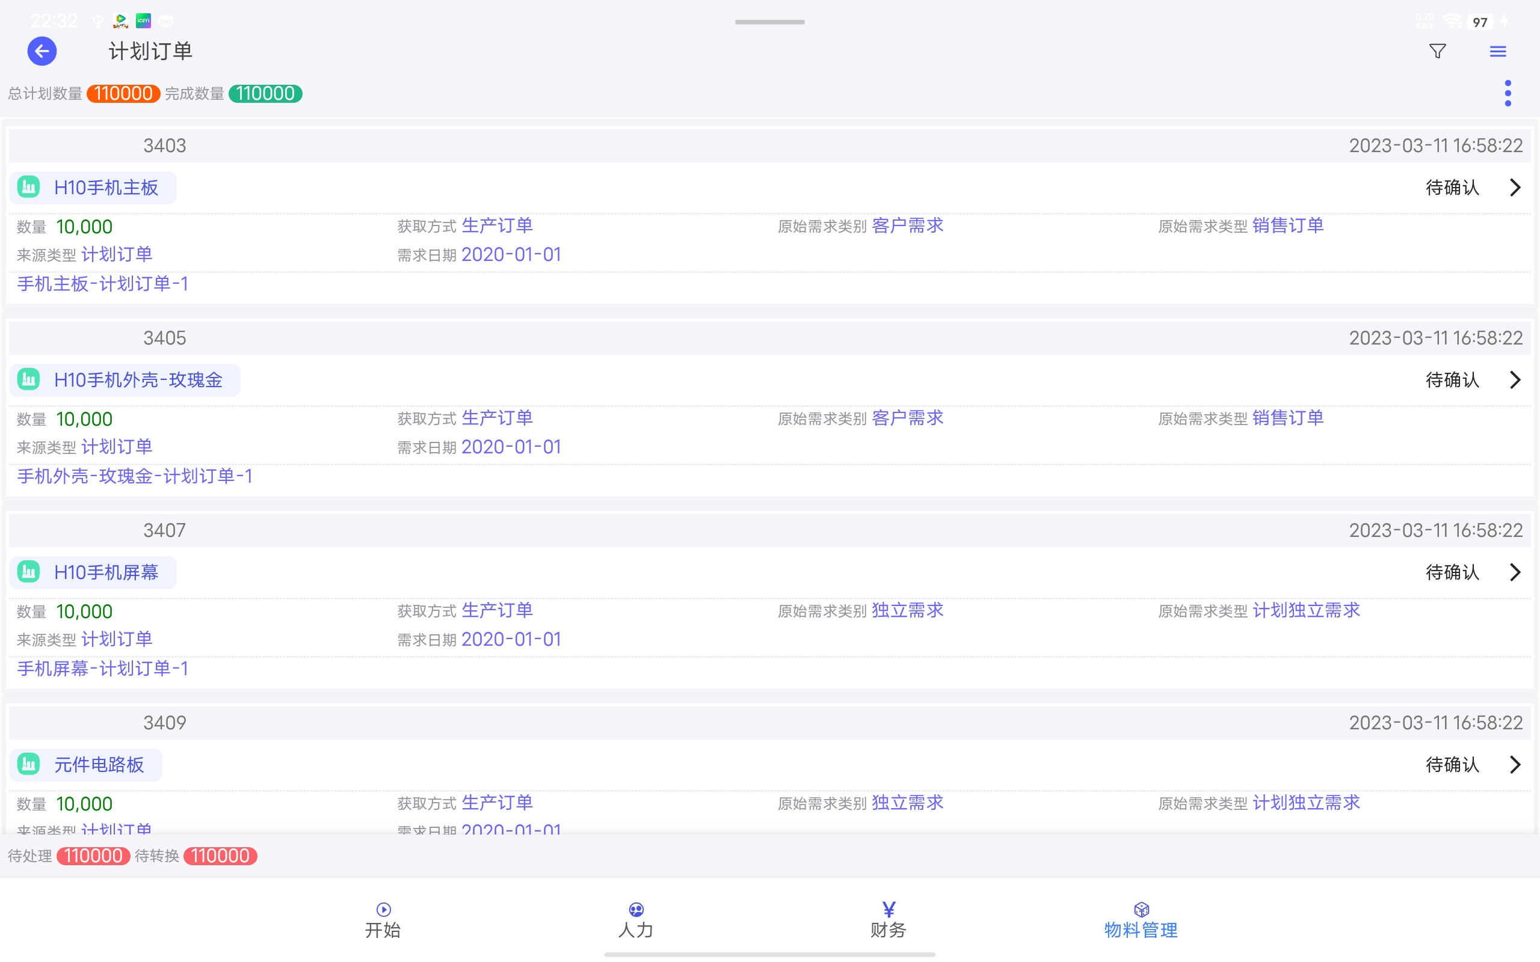Expand order 3405 with its chevron
This screenshot has width=1540, height=962.
1515,380
